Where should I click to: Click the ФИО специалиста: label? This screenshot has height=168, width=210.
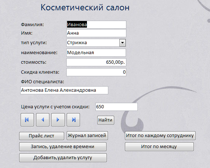coord(42,81)
